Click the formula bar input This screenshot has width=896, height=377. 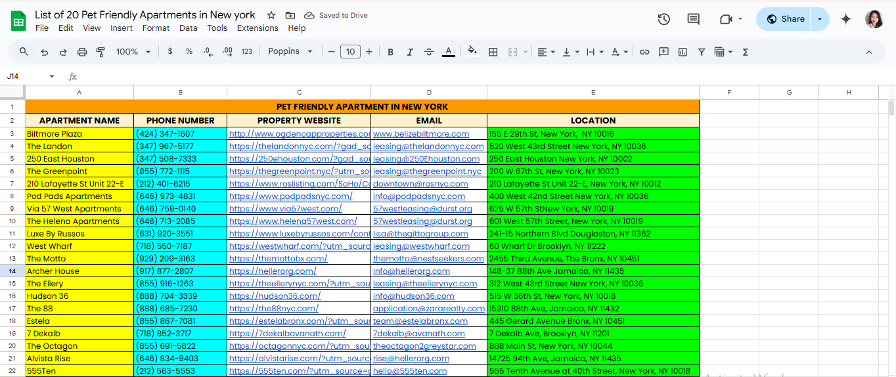(486, 76)
